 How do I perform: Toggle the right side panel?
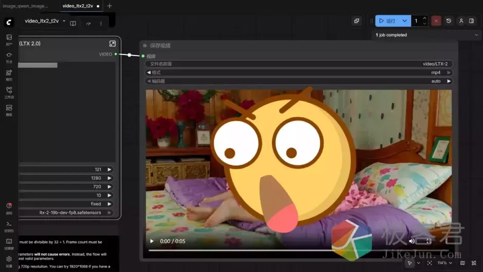(x=471, y=21)
